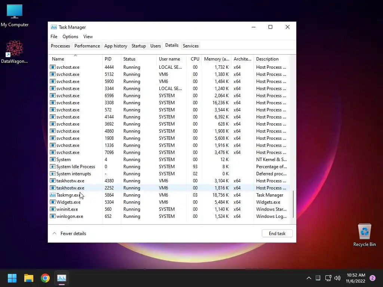Sort by Architecture column header
Image resolution: width=383 pixels, height=287 pixels.
[x=242, y=59]
